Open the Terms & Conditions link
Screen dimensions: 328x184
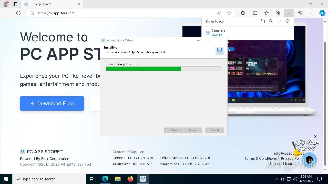coord(261,158)
